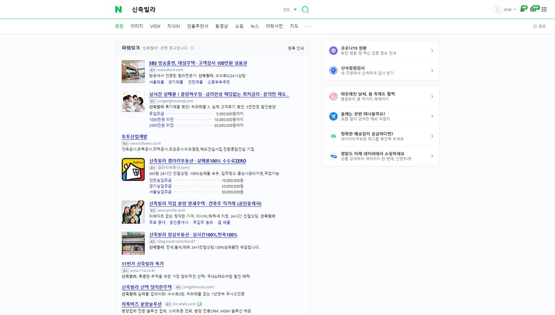Screen dimensions: 555x315
Task: Switch to the 지도 tab
Action: 294,26
